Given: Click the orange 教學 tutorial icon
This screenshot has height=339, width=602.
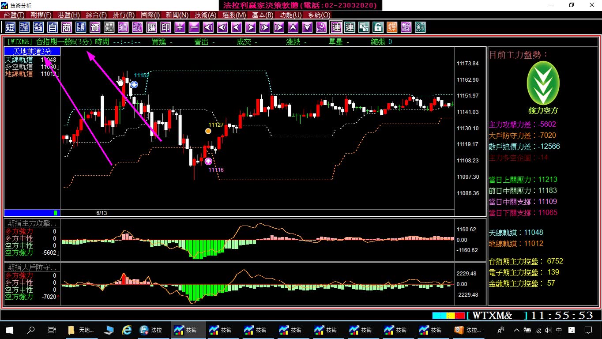Looking at the screenshot, I should [x=392, y=27].
